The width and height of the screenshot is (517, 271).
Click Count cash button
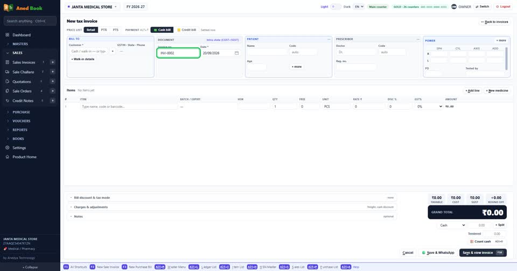point(486,241)
